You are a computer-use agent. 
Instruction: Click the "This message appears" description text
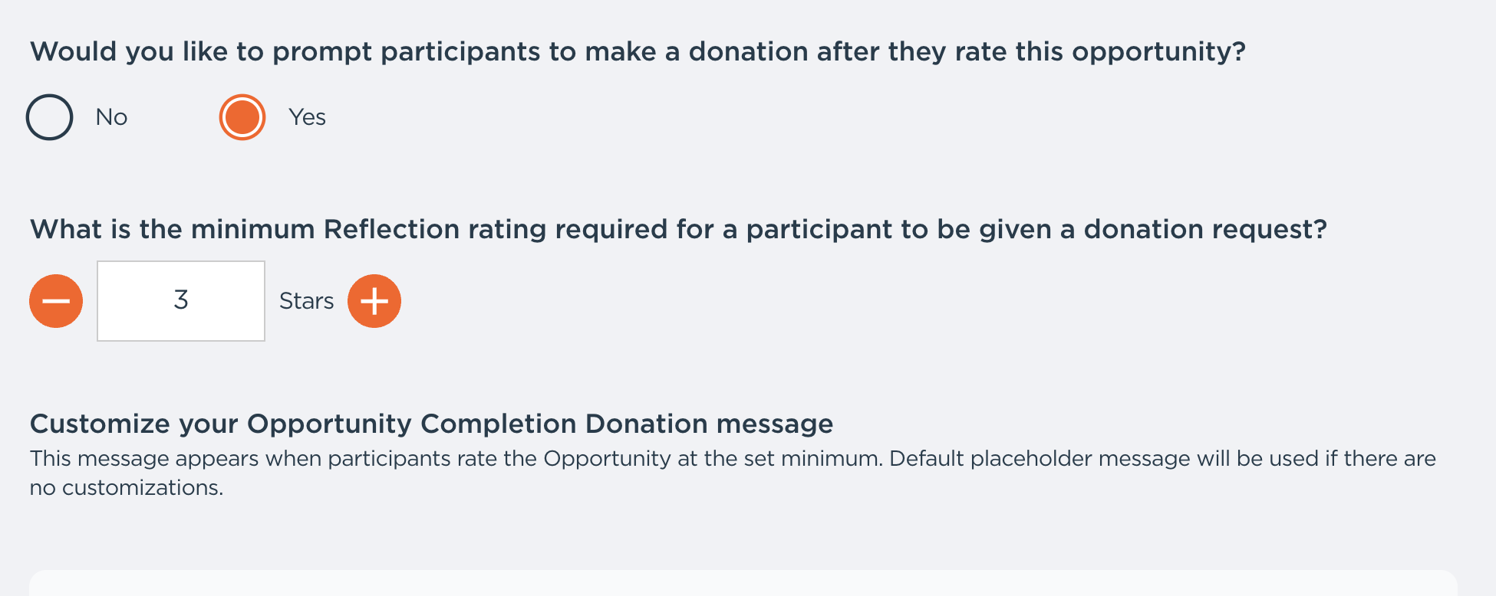[733, 459]
